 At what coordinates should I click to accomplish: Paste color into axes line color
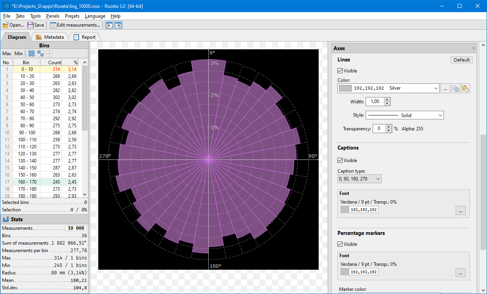(465, 88)
